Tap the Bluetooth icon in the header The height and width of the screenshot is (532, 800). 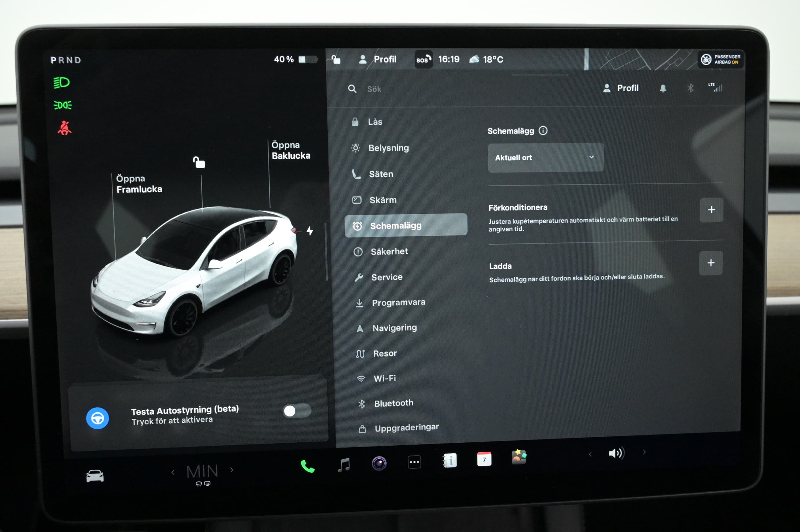click(690, 88)
